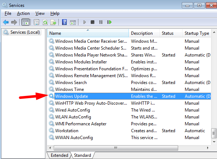This screenshot has width=217, height=159.
Task: Click the horizontal scrollbar left arrow
Action: click(50, 148)
